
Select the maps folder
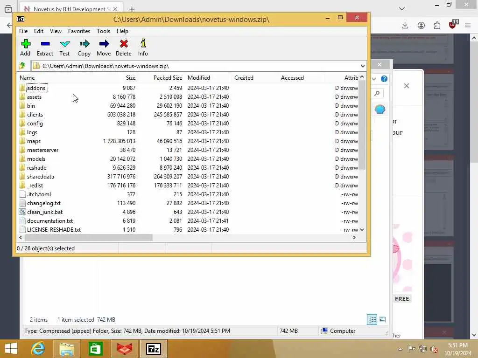(x=34, y=141)
